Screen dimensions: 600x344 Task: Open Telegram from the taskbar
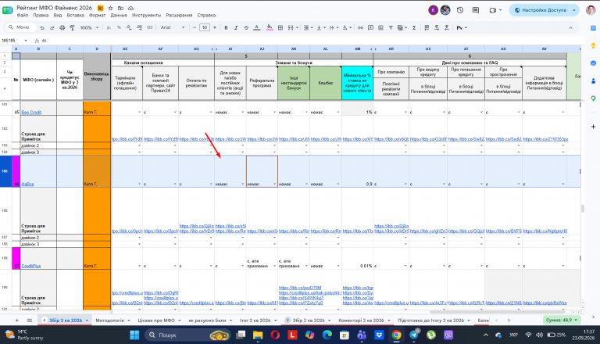[x=413, y=335]
